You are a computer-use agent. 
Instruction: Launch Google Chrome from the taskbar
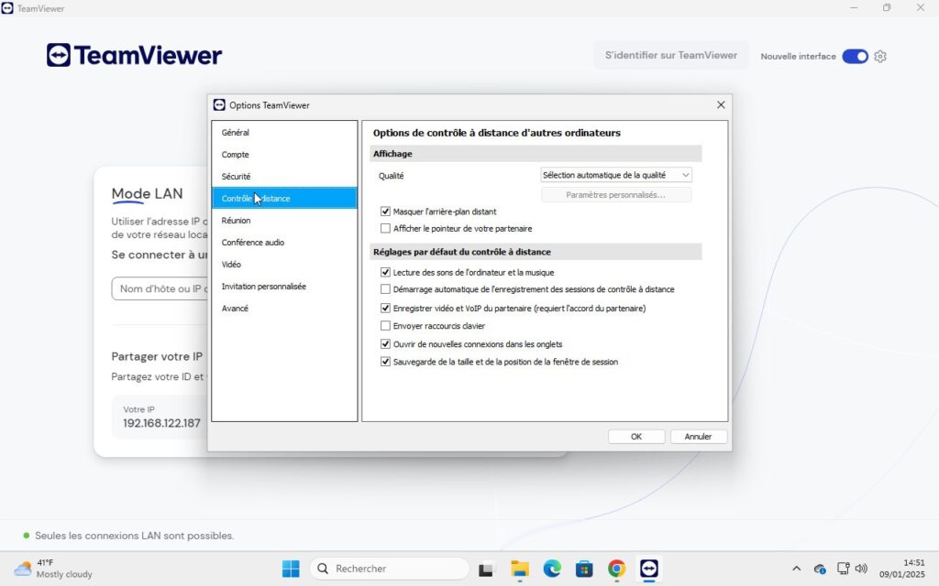point(616,569)
